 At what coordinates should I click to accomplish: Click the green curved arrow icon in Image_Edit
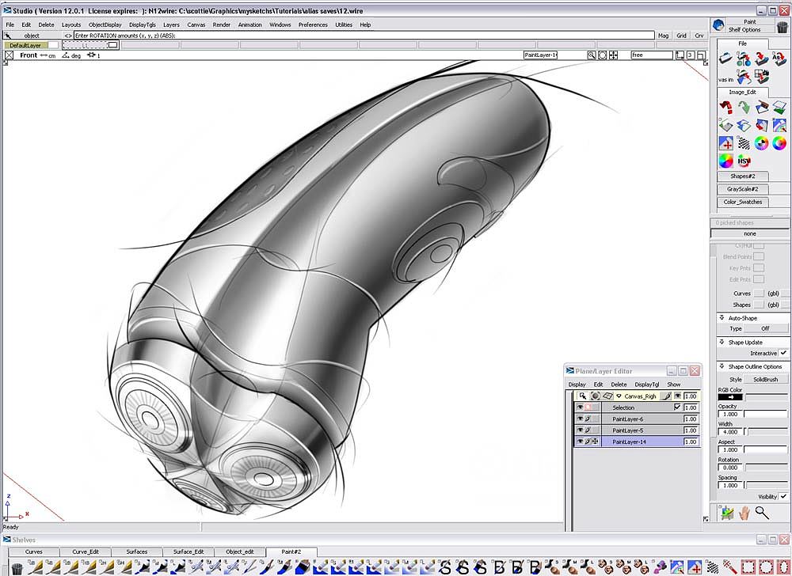click(744, 107)
